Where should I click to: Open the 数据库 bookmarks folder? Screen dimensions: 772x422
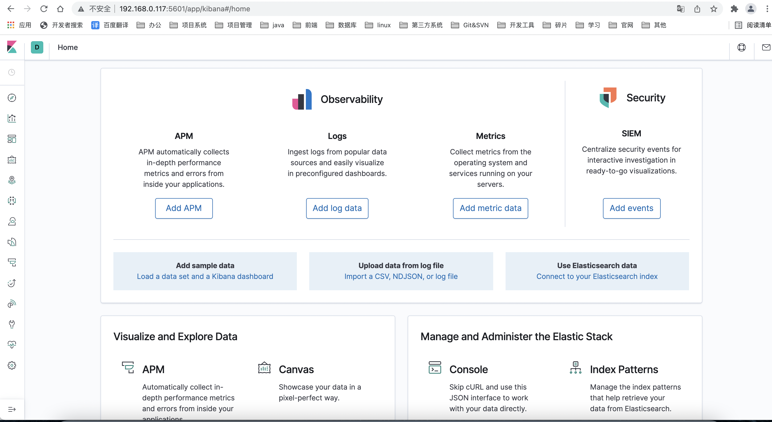coord(341,25)
